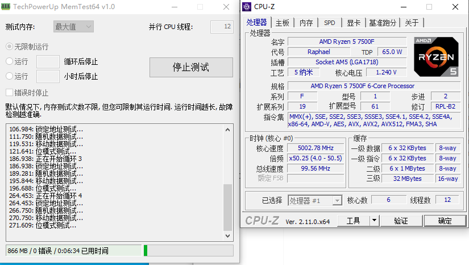469x265 pixels.
Task: Minimize the CPU-Z window
Action: [404, 7]
